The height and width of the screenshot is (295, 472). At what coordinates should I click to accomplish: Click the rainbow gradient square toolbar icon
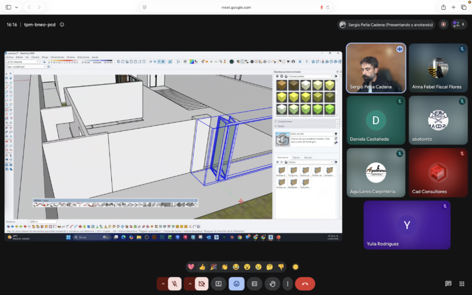192,61
